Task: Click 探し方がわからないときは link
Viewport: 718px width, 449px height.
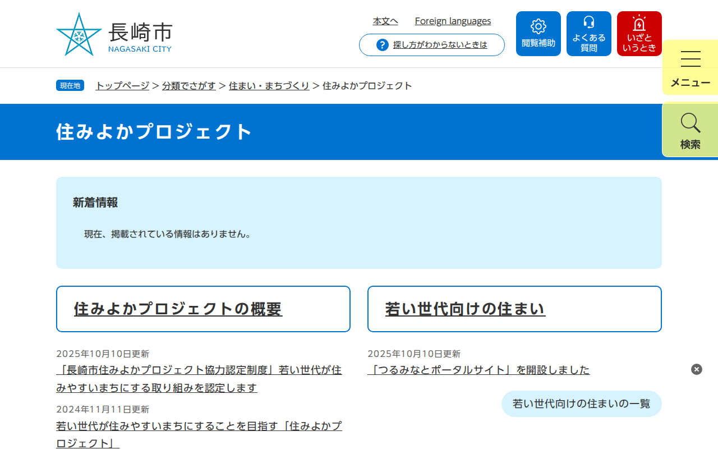Action: click(440, 45)
